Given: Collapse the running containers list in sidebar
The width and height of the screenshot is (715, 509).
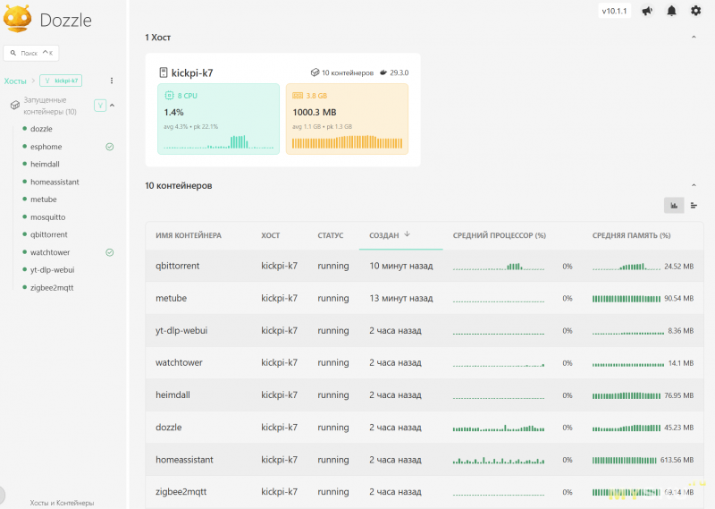Looking at the screenshot, I should pyautogui.click(x=113, y=106).
